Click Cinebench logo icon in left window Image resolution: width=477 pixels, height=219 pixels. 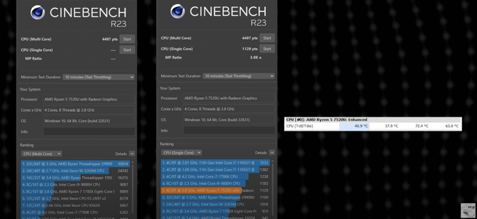pyautogui.click(x=38, y=12)
